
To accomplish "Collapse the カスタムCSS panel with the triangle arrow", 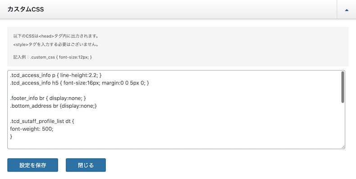I will [347, 10].
